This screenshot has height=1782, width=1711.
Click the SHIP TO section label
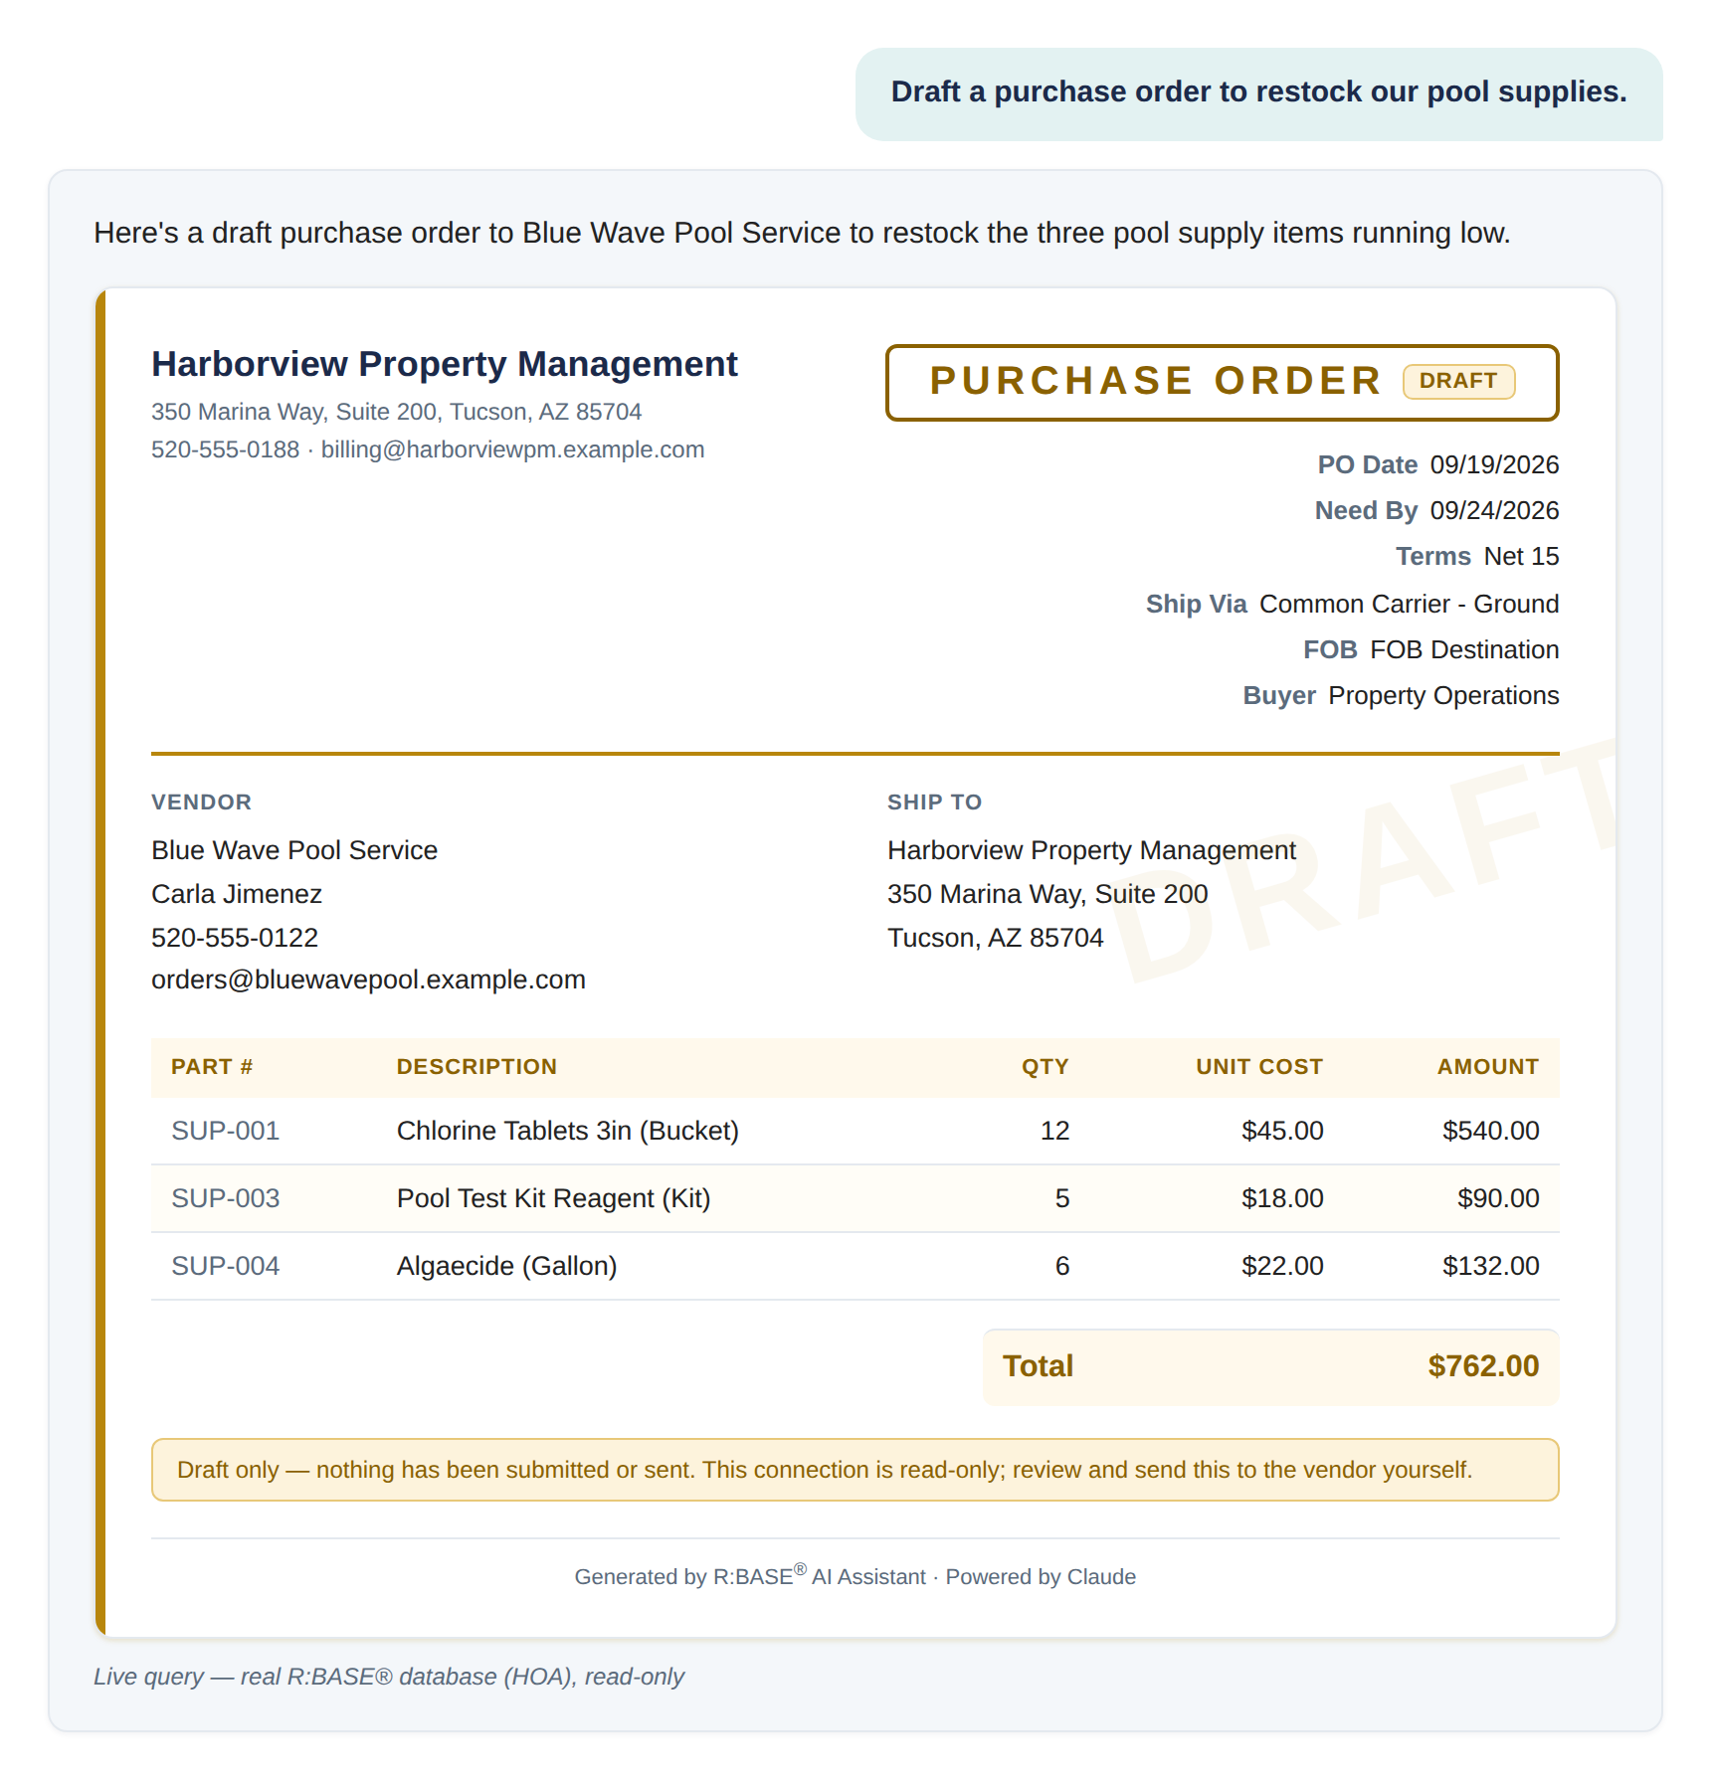coord(934,802)
